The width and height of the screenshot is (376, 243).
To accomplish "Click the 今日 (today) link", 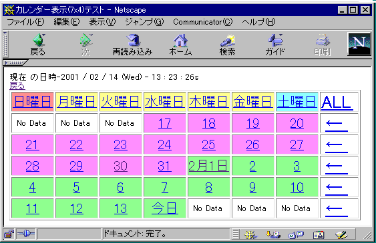I will 165,208.
